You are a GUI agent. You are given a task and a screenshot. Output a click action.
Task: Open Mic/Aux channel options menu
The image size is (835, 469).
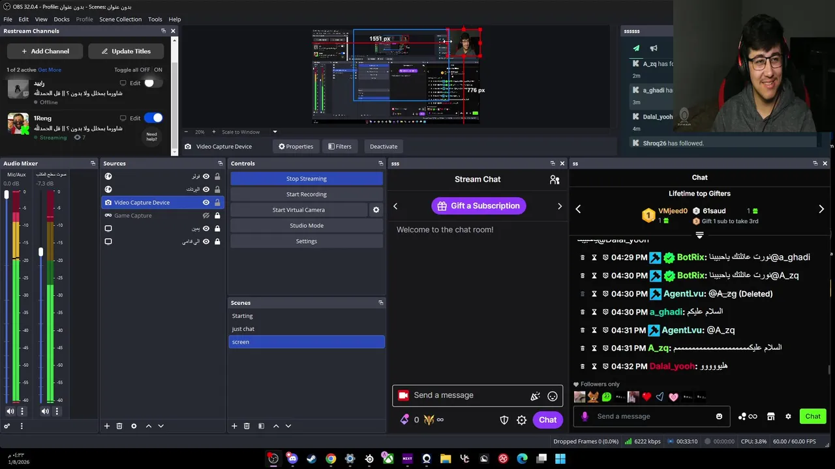pos(22,411)
